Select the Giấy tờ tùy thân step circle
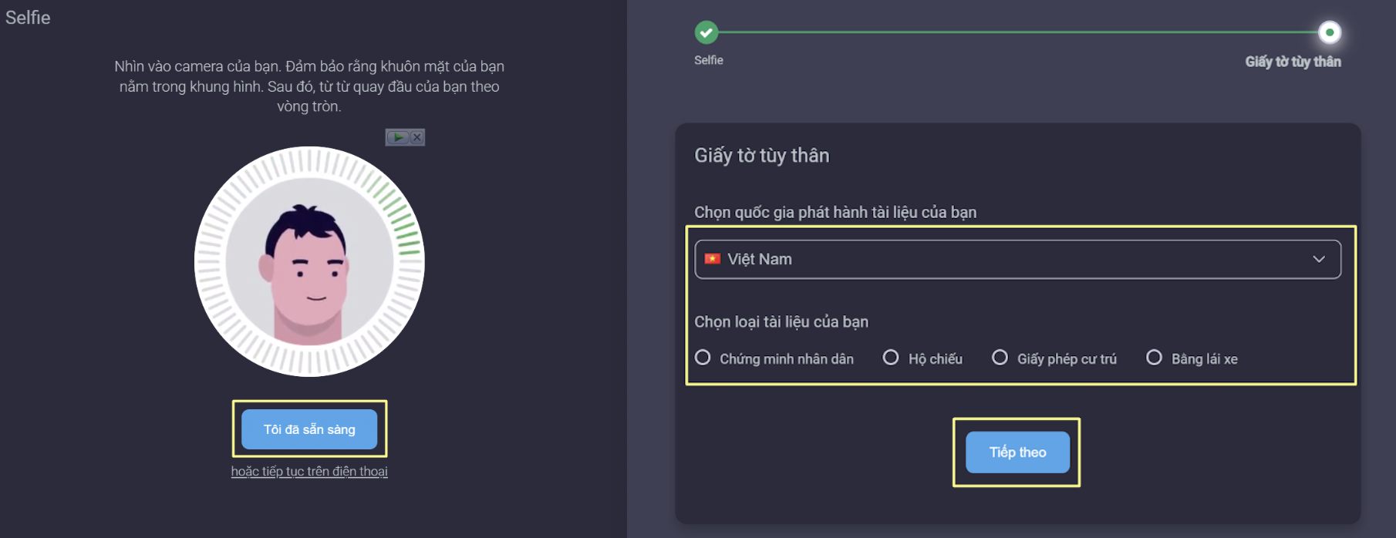This screenshot has height=538, width=1396. point(1329,32)
